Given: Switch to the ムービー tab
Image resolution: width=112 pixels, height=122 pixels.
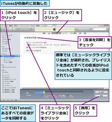Looking at the screenshot, I should click(65, 33).
